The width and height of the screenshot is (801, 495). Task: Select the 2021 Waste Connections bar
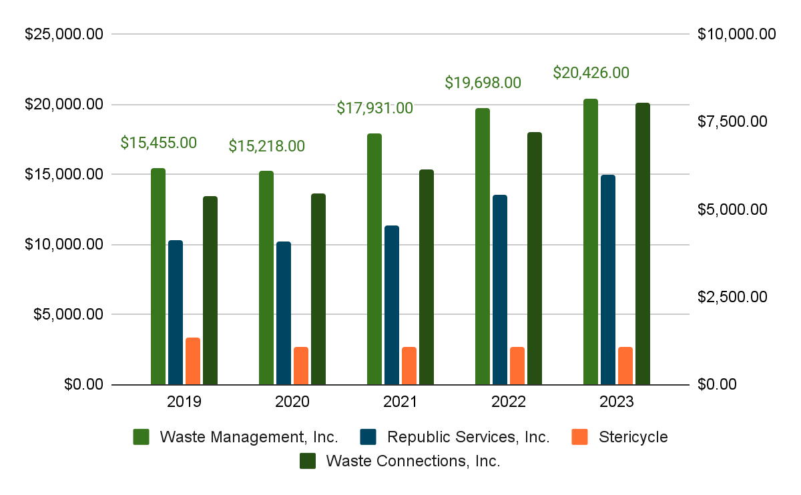click(427, 277)
